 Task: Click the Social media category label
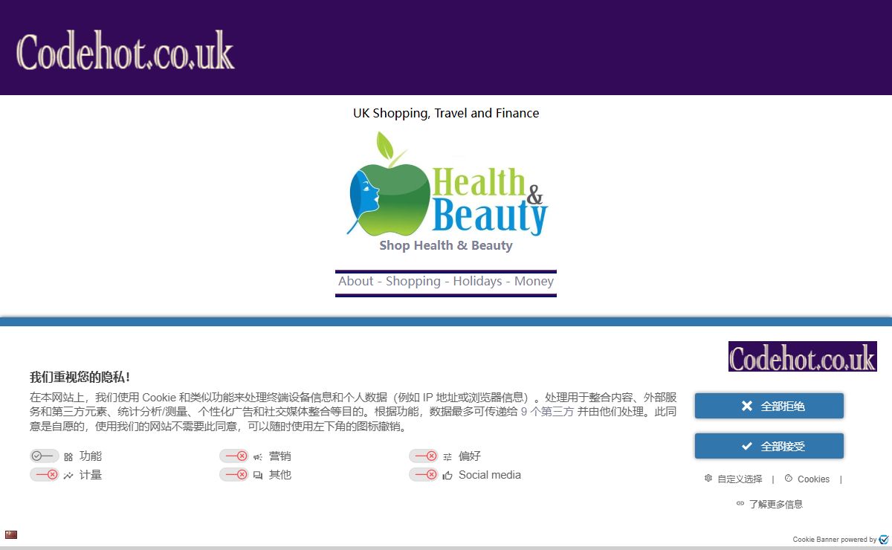click(x=490, y=475)
